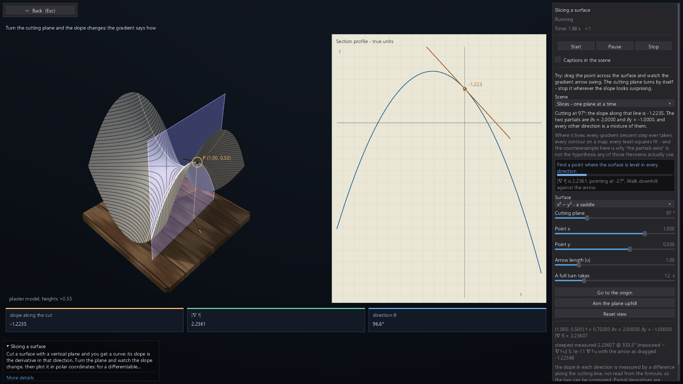Click the point P marker on the surface
The image size is (683, 384).
[x=197, y=162]
